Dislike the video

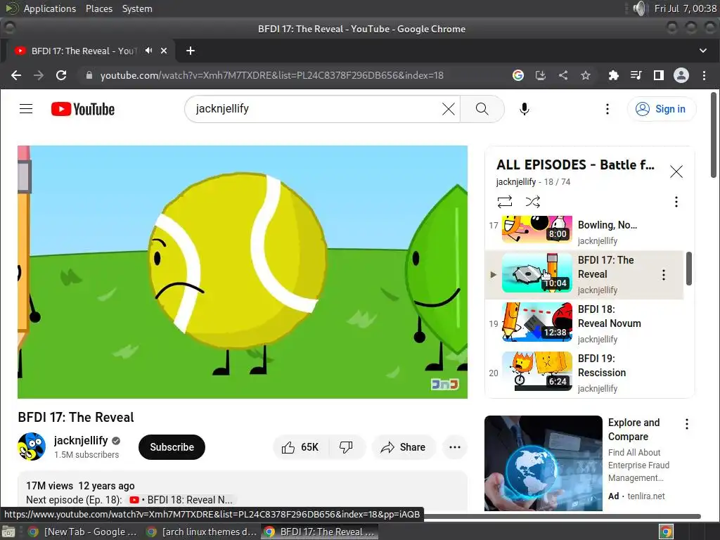tap(346, 447)
